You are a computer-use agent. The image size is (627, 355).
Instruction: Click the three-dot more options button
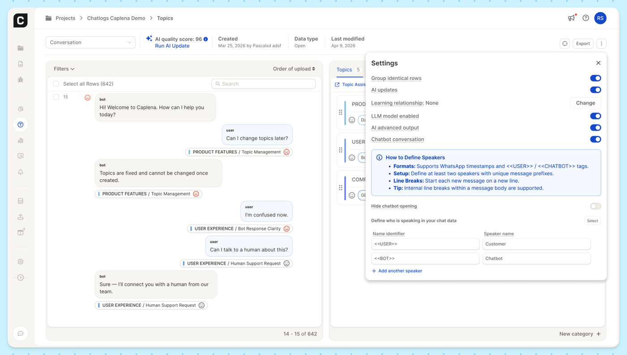coord(601,43)
